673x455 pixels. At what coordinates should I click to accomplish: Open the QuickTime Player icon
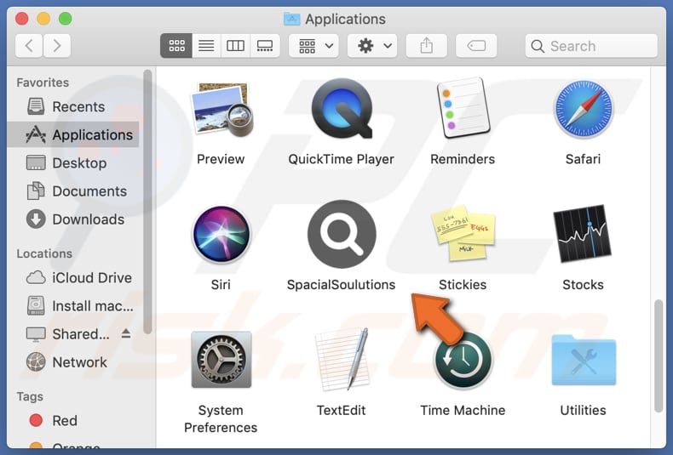pos(342,109)
